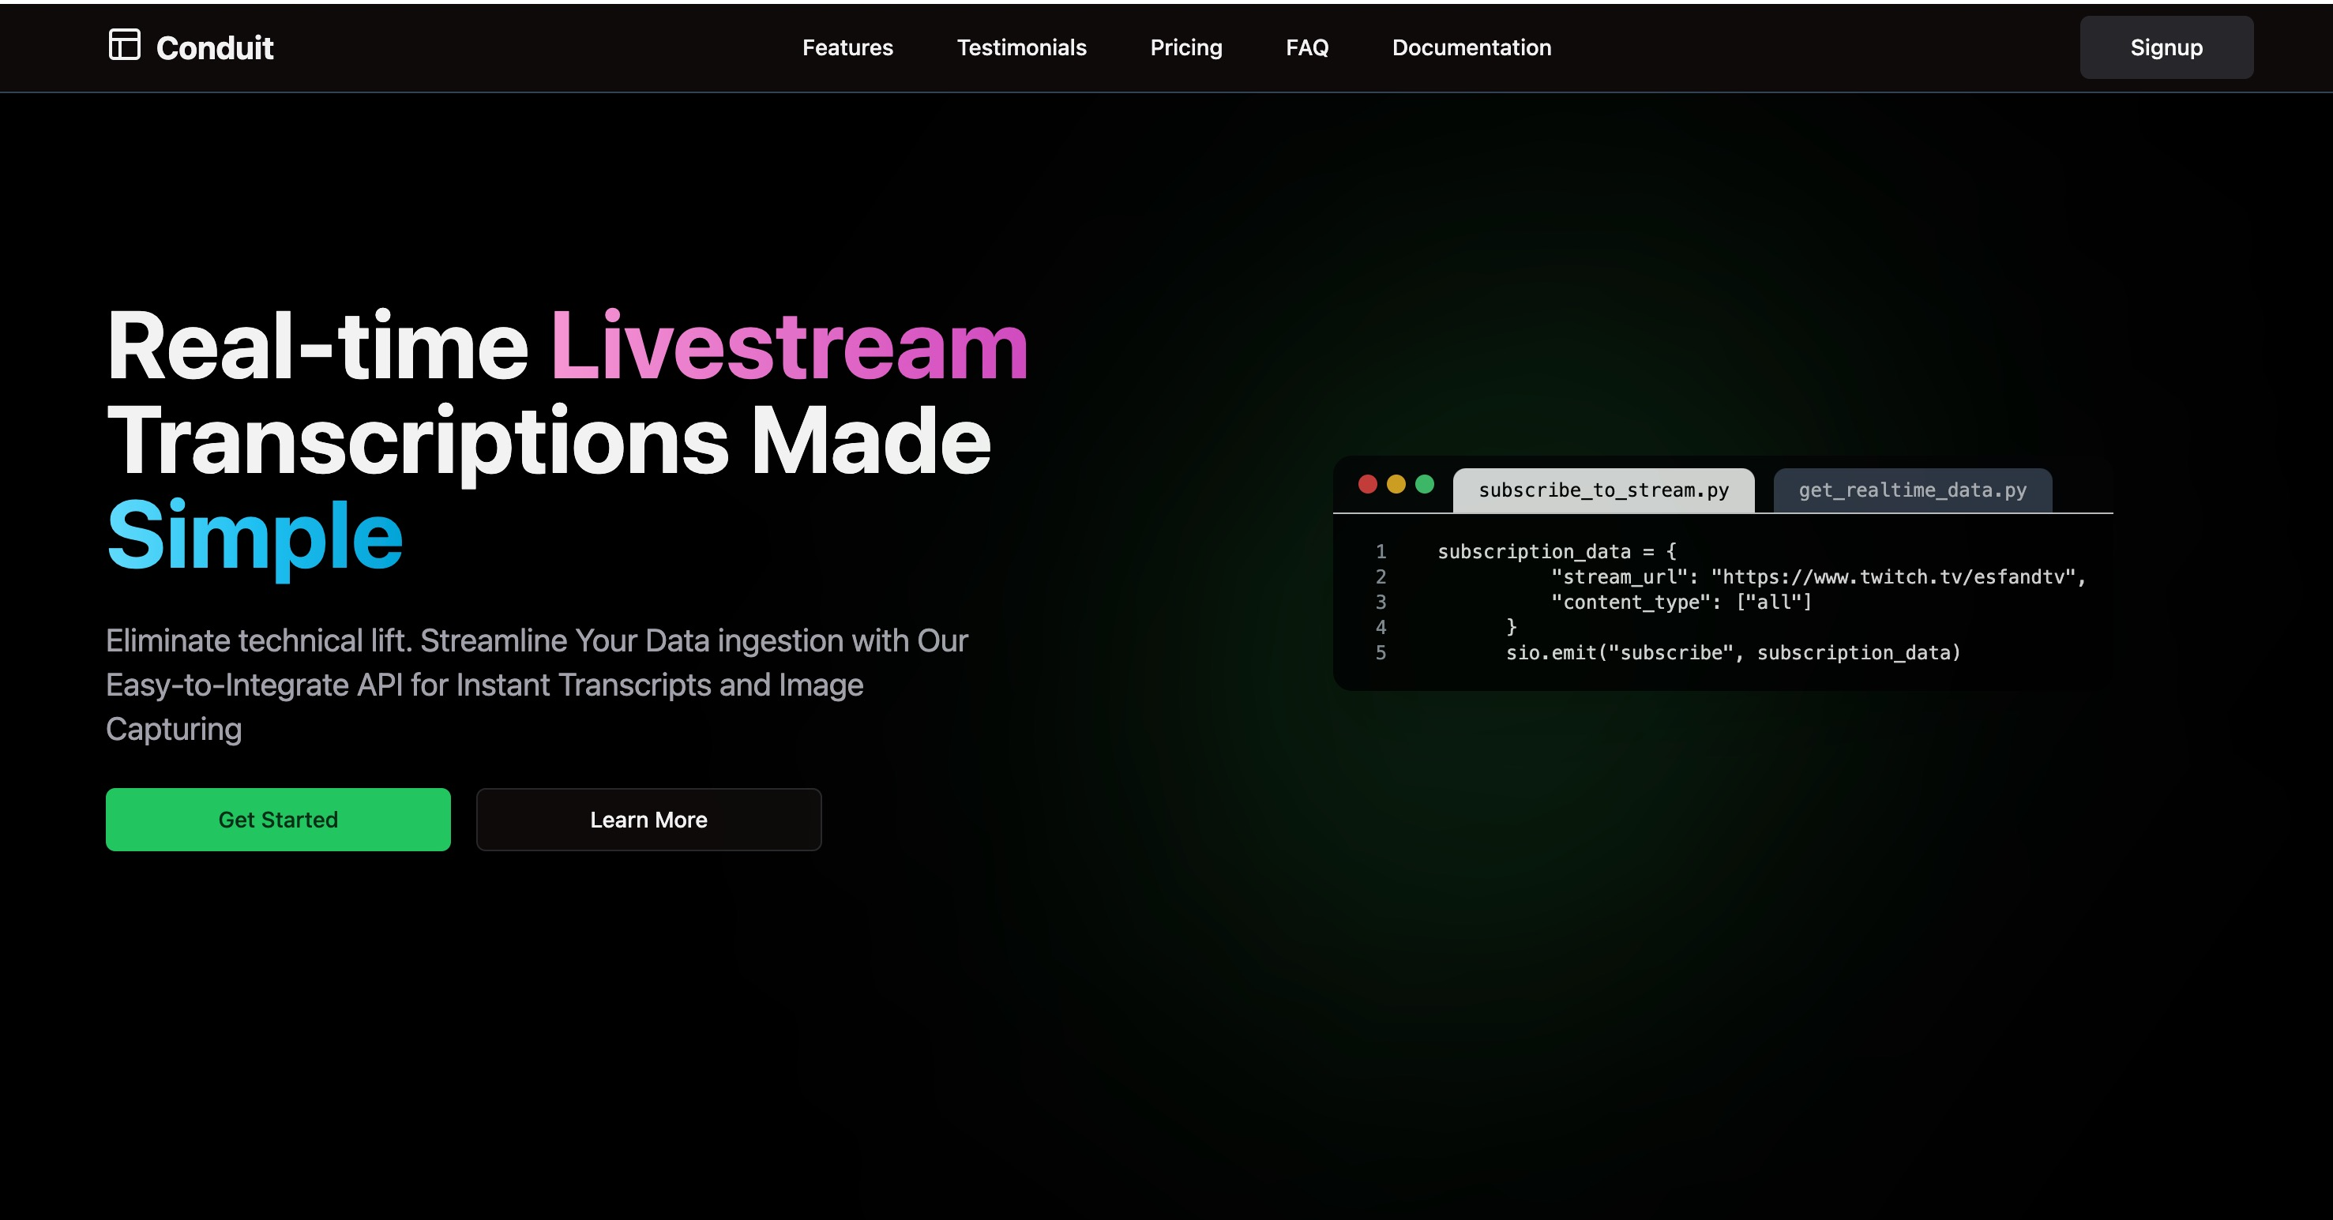Viewport: 2333px width, 1220px height.
Task: Go to Testimonials section
Action: (x=1020, y=48)
